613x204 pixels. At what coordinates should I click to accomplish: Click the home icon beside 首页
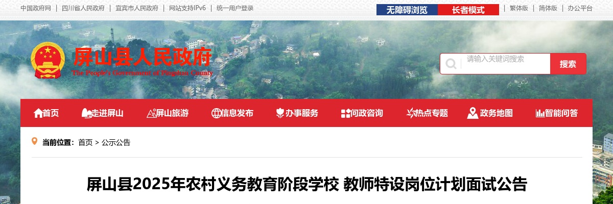[x=38, y=113]
